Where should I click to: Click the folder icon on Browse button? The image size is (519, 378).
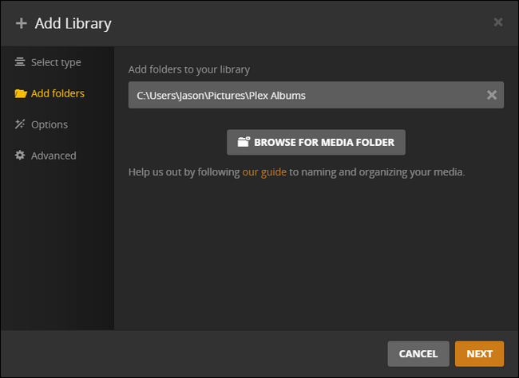click(244, 143)
